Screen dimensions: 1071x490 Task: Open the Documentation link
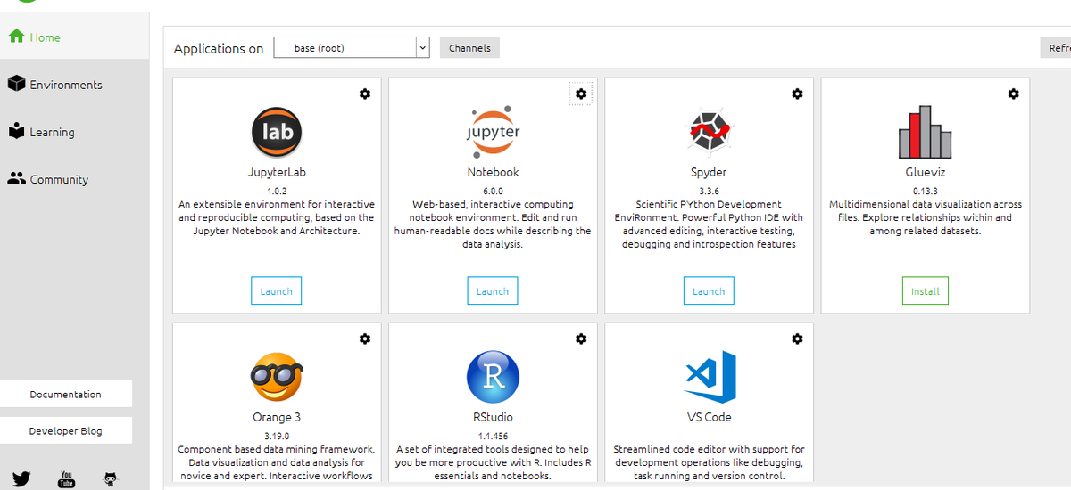click(66, 394)
